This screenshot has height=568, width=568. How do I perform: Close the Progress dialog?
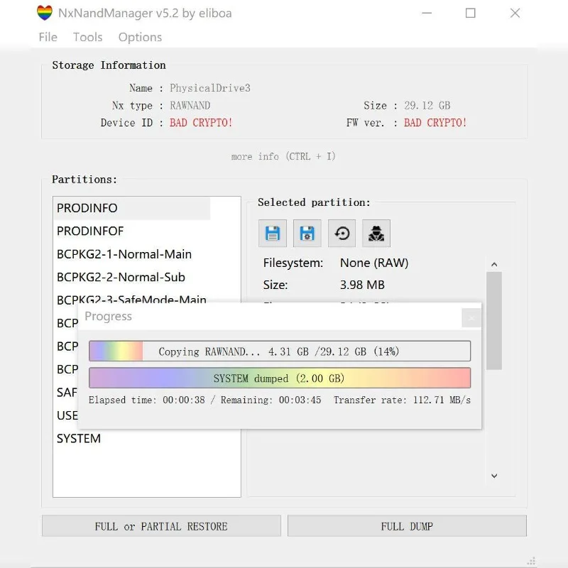[x=471, y=318]
